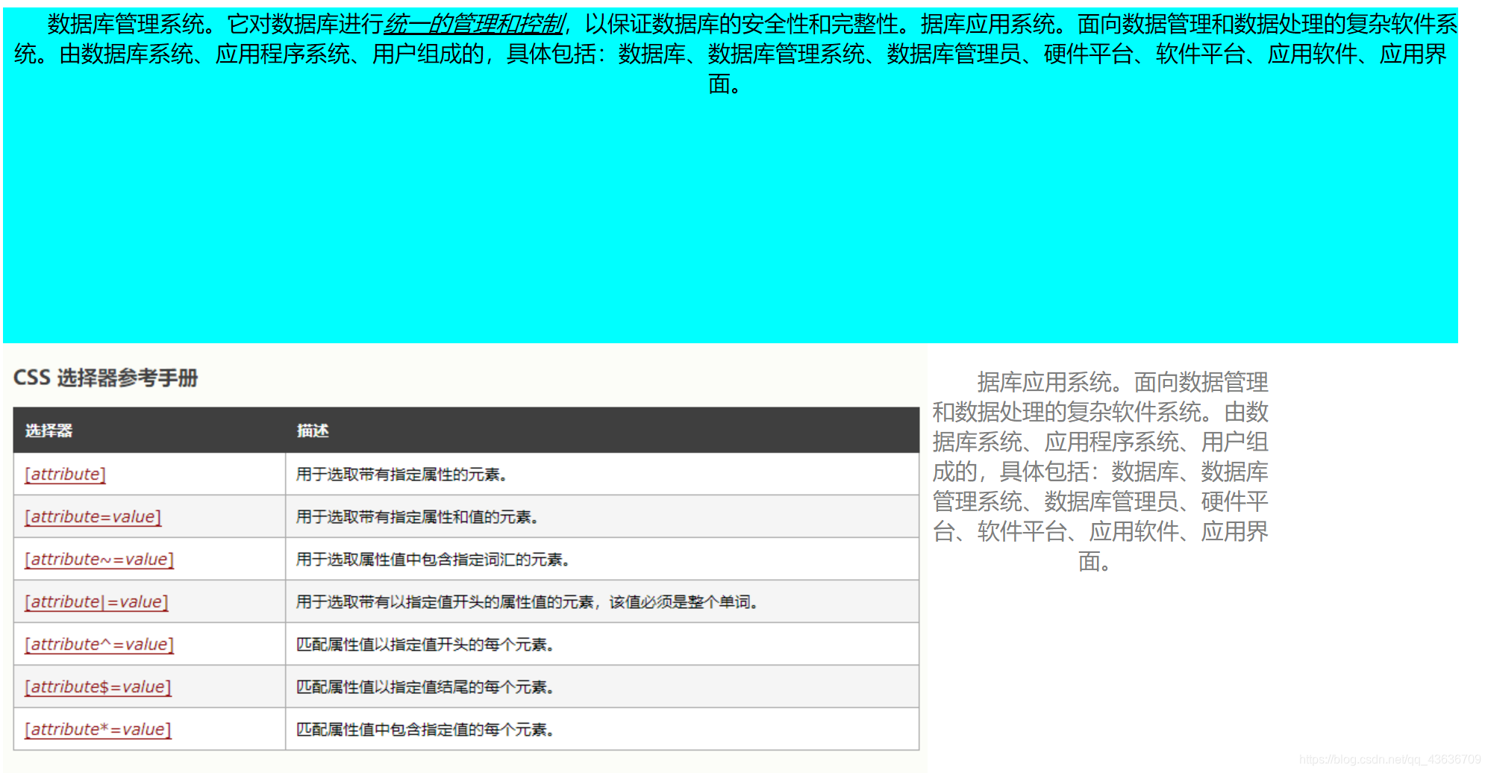Click description 匹配属性值以指定值开头的每个元素。
Screen dimensions: 1488x773
(x=425, y=645)
